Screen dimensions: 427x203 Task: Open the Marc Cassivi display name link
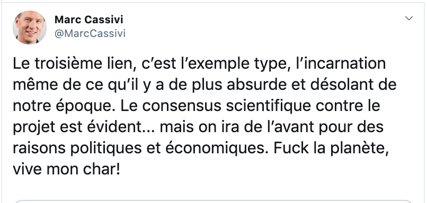[x=89, y=20]
